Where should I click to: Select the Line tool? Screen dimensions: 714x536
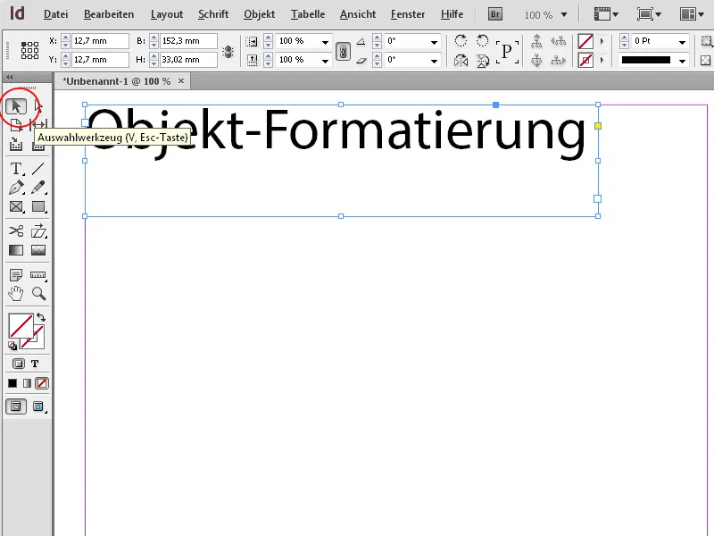[x=38, y=169]
